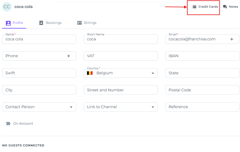The height and width of the screenshot is (152, 240).
Task: Expand the Contact Person dropdown
Action: click(x=39, y=107)
